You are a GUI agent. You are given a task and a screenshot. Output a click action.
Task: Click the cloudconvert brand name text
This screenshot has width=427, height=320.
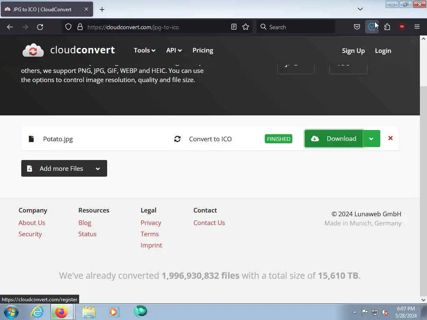coord(83,50)
